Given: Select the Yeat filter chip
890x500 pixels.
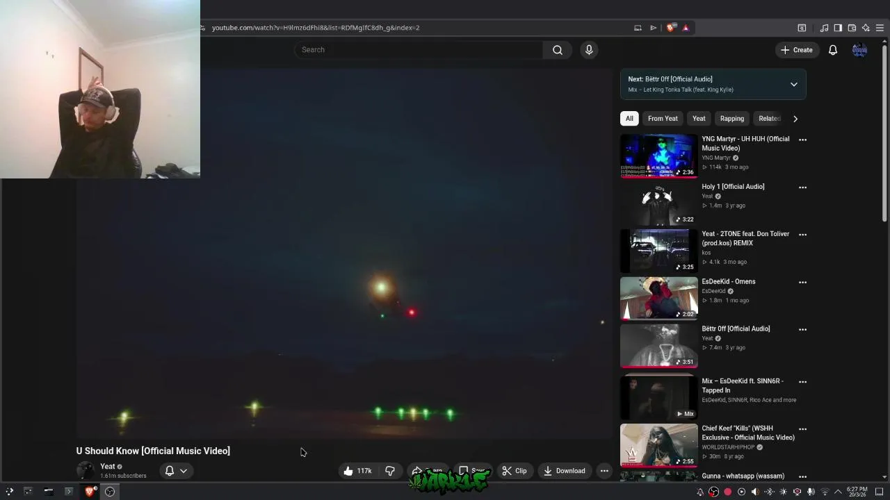Looking at the screenshot, I should [699, 119].
